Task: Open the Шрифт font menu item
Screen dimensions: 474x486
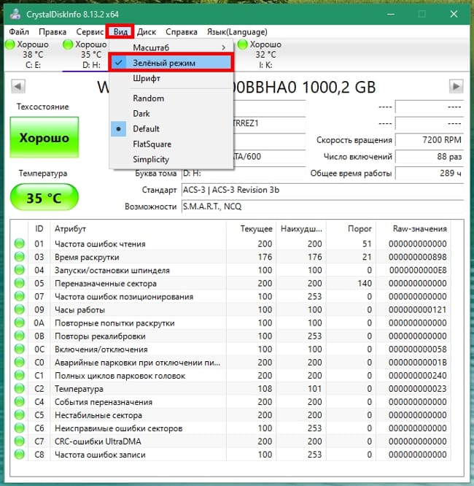Action: pos(171,78)
